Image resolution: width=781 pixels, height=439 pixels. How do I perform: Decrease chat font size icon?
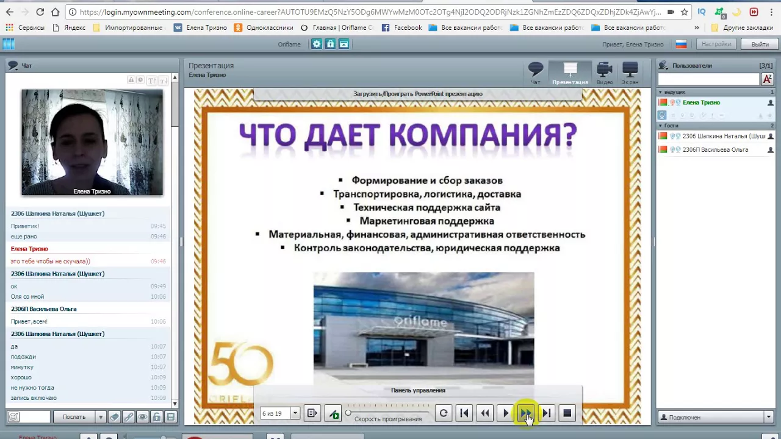point(164,80)
